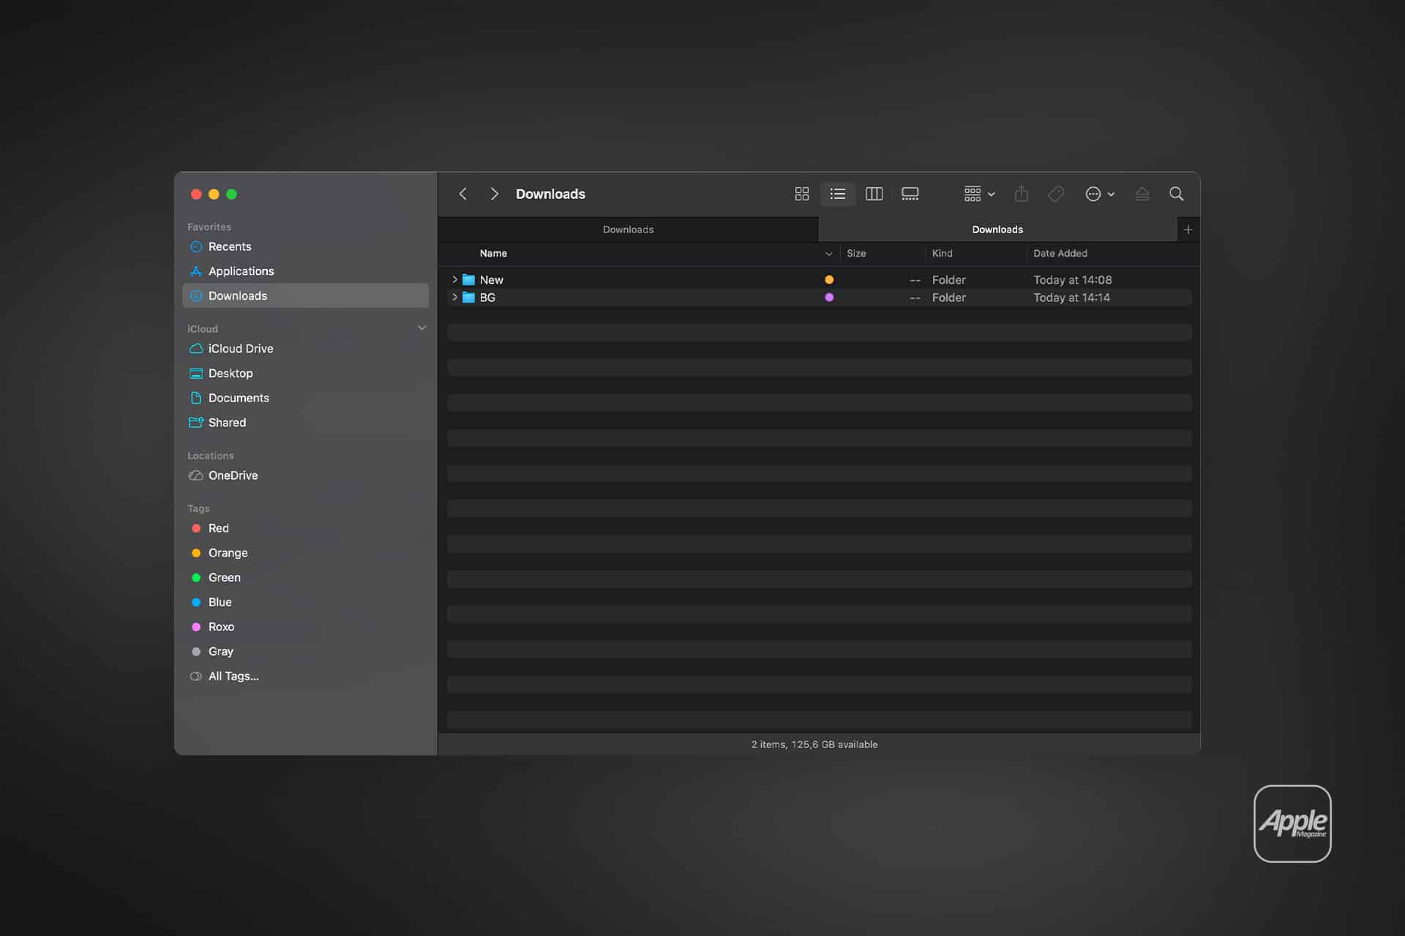Open Recents in sidebar
The height and width of the screenshot is (936, 1405).
coord(305,246)
